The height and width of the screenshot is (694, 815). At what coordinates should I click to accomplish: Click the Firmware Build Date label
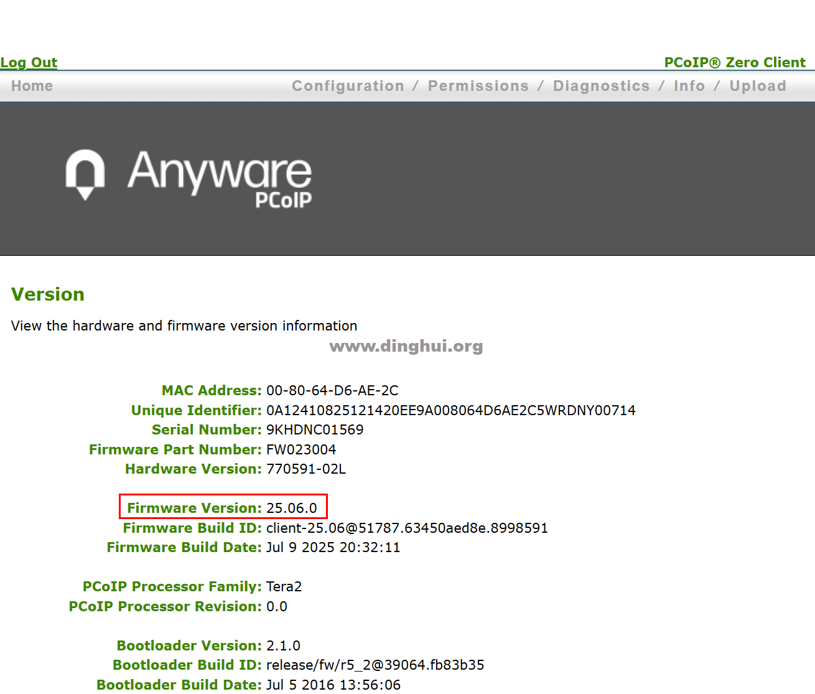point(184,547)
